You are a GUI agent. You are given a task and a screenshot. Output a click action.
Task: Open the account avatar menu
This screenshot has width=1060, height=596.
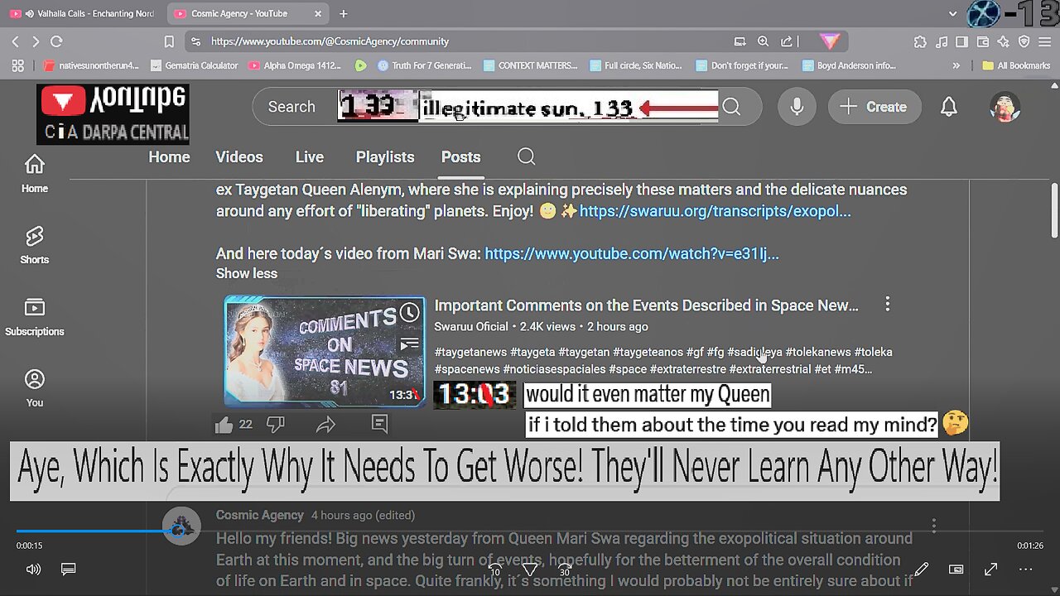click(x=1005, y=107)
